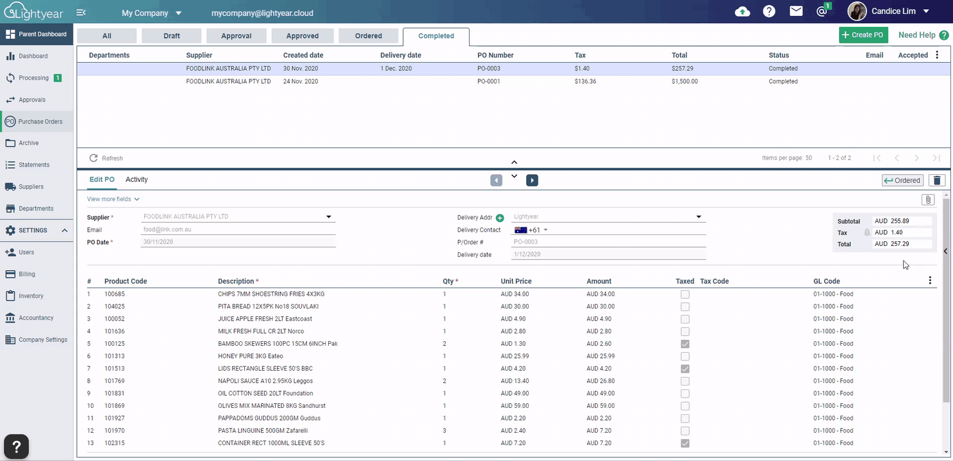Toggle Taxed checkbox for BAMBOO SKEWERS row
The image size is (953, 461).
coord(685,344)
